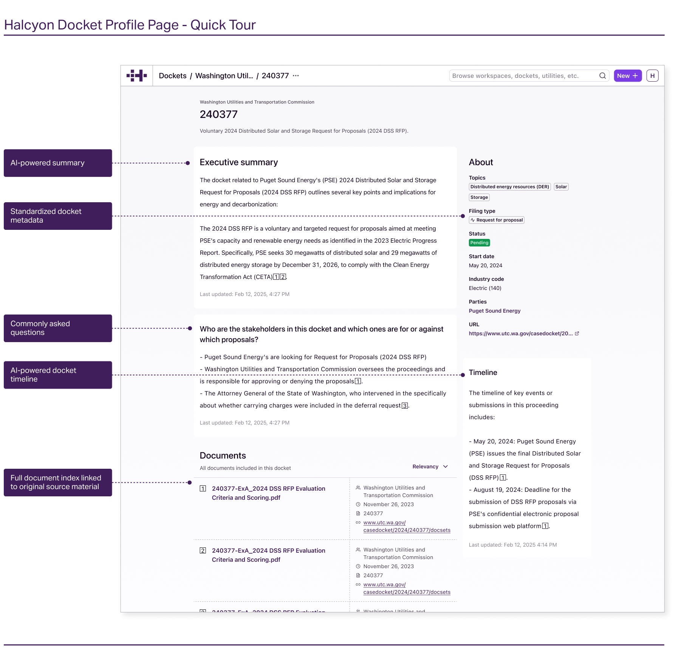Click the Pending status badge
Screen dimensions: 675x657
[479, 242]
